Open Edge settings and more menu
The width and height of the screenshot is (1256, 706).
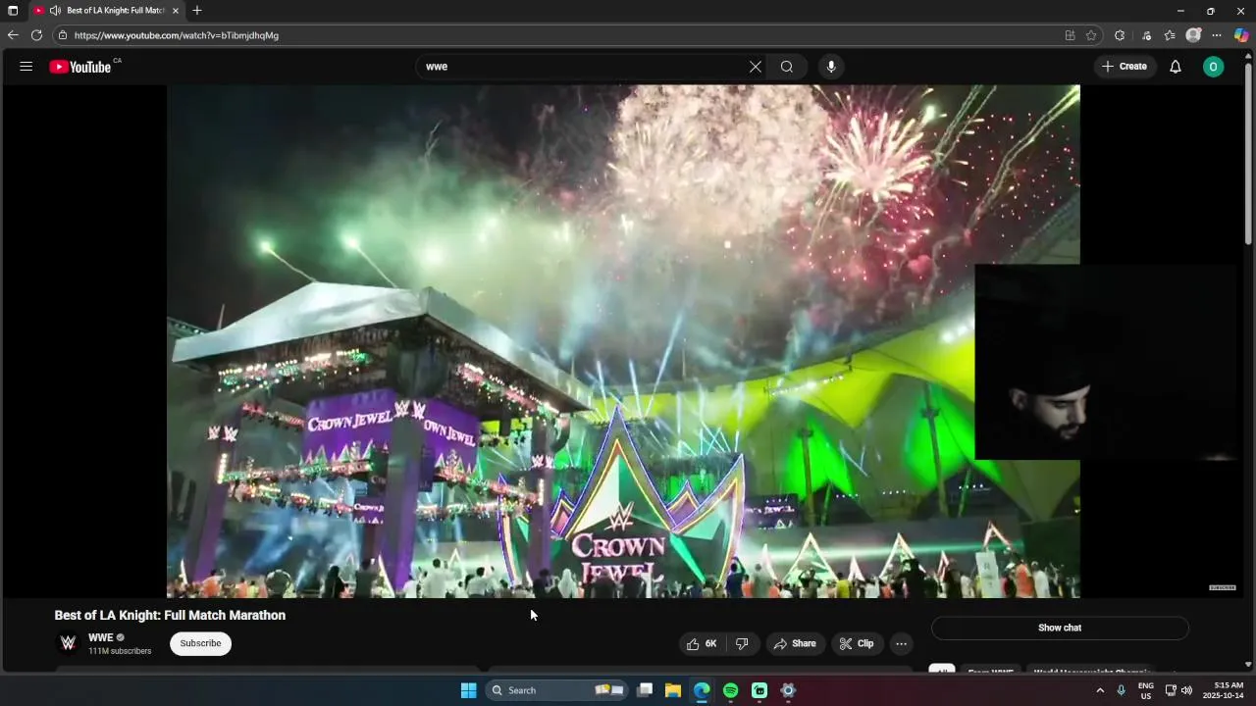pyautogui.click(x=1217, y=35)
